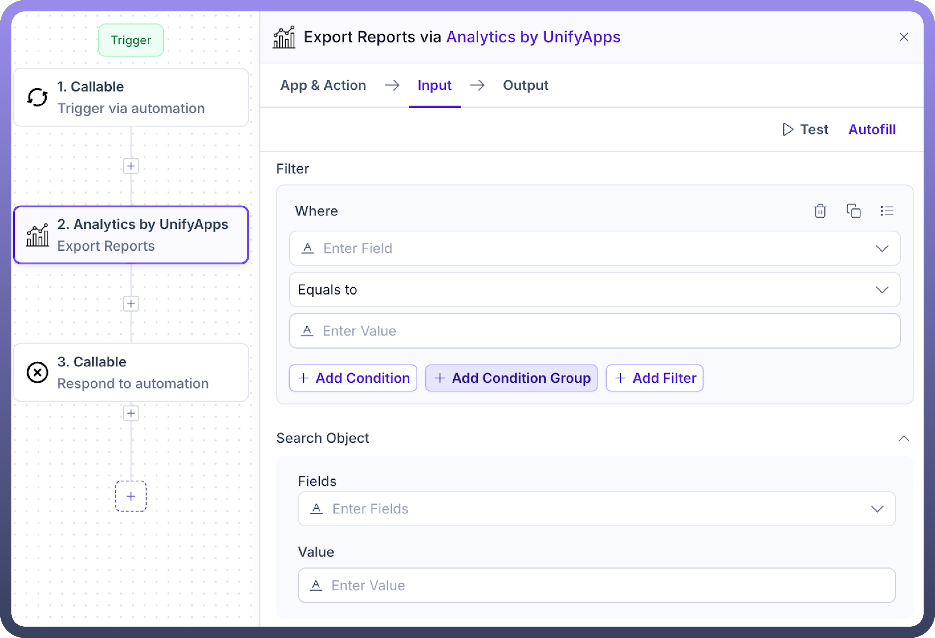Image resolution: width=935 pixels, height=638 pixels.
Task: Duplicate the Where condition using copy icon
Action: click(x=853, y=211)
